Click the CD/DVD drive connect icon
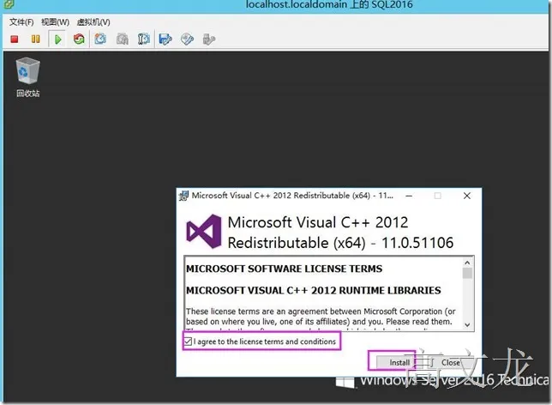Viewport: 552px width, 405px height. click(187, 39)
